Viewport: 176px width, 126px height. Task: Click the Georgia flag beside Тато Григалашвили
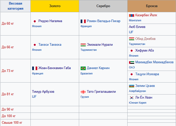(83, 92)
